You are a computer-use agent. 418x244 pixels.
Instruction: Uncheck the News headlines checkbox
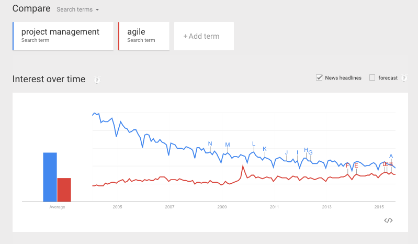pos(319,77)
